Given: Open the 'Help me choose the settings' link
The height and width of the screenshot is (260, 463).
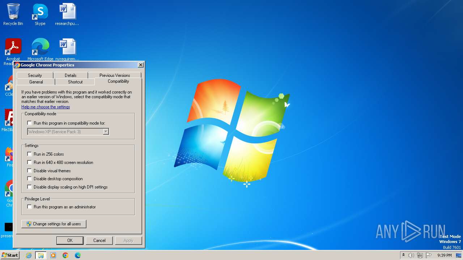Looking at the screenshot, I should coord(46,107).
